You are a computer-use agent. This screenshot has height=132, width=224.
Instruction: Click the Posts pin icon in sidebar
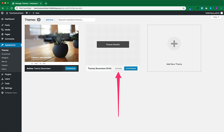tap(3, 25)
